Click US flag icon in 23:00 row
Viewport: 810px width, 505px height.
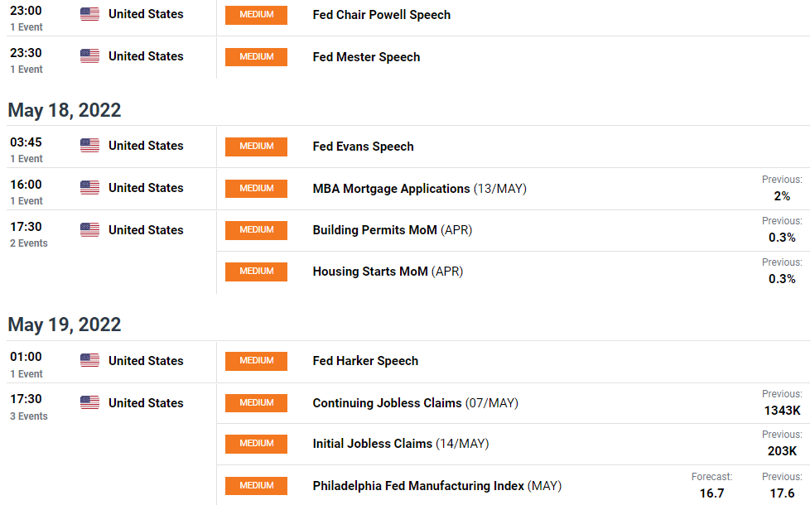tap(90, 14)
